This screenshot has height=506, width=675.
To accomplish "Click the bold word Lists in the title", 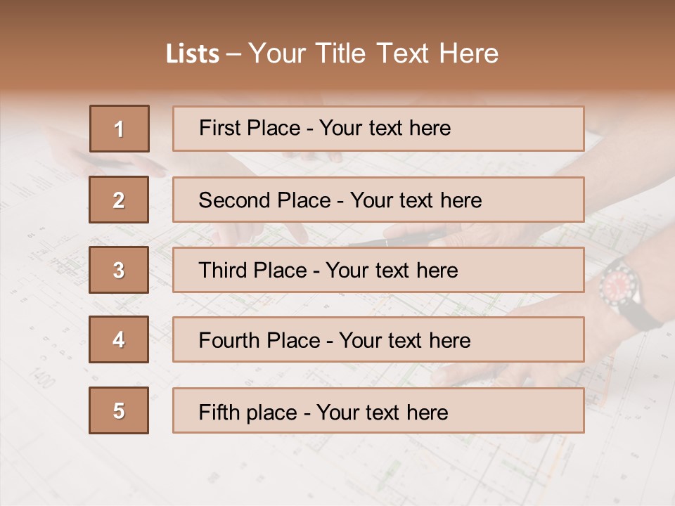I will [193, 54].
